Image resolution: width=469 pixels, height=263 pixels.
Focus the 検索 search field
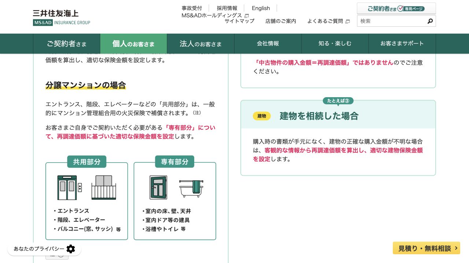(392, 21)
